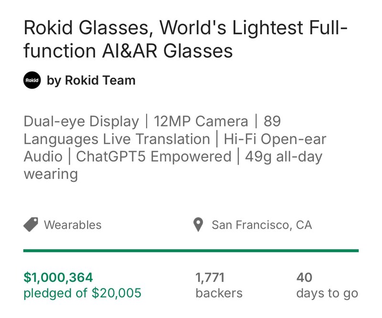Click the Rokid round logo avatar
382x318 pixels.
click(x=32, y=80)
